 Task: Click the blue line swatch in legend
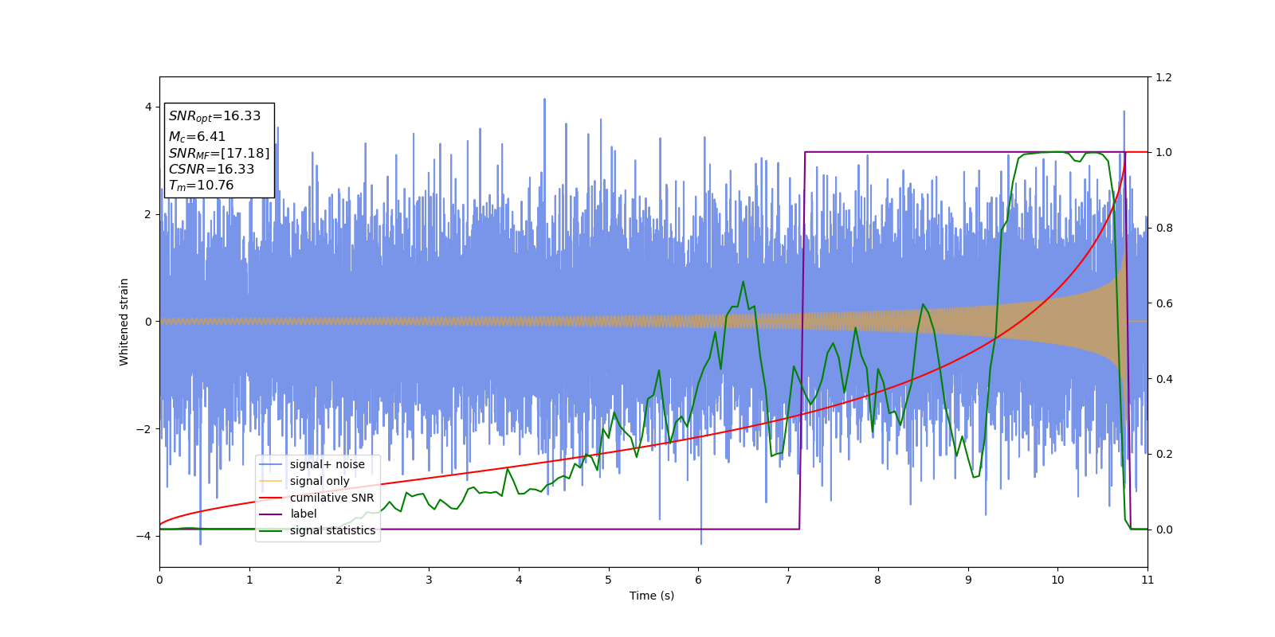(x=271, y=464)
